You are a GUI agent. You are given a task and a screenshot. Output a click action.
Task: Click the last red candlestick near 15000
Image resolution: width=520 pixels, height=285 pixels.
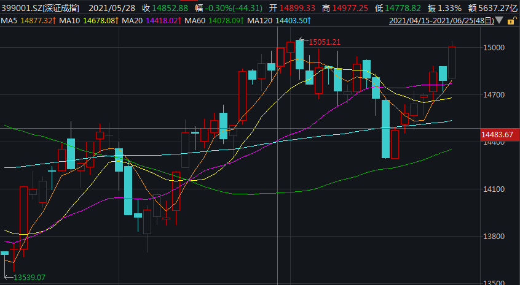pos(452,63)
